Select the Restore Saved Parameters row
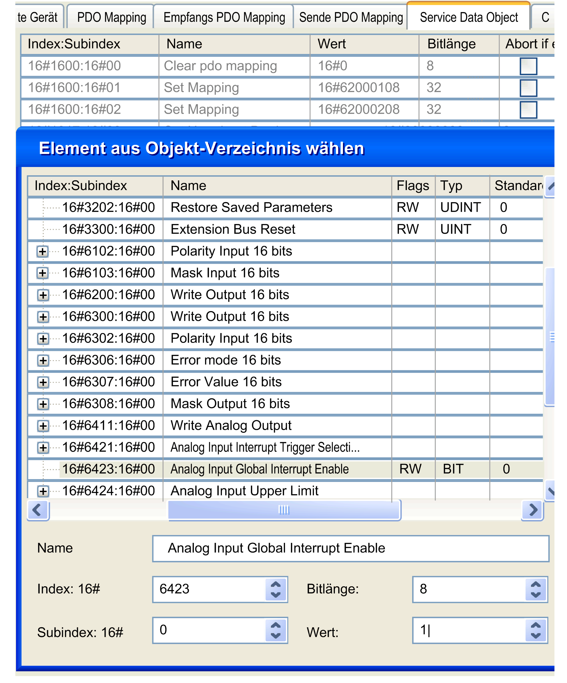The height and width of the screenshot is (683, 567). click(285, 208)
